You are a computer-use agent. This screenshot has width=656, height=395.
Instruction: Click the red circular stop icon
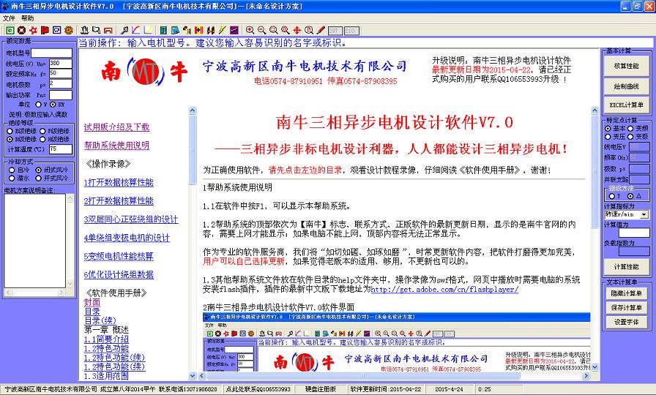(21, 30)
